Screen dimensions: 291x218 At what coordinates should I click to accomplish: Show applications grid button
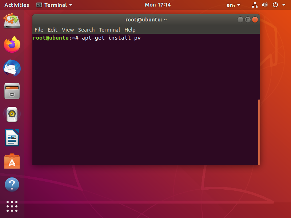click(x=12, y=206)
